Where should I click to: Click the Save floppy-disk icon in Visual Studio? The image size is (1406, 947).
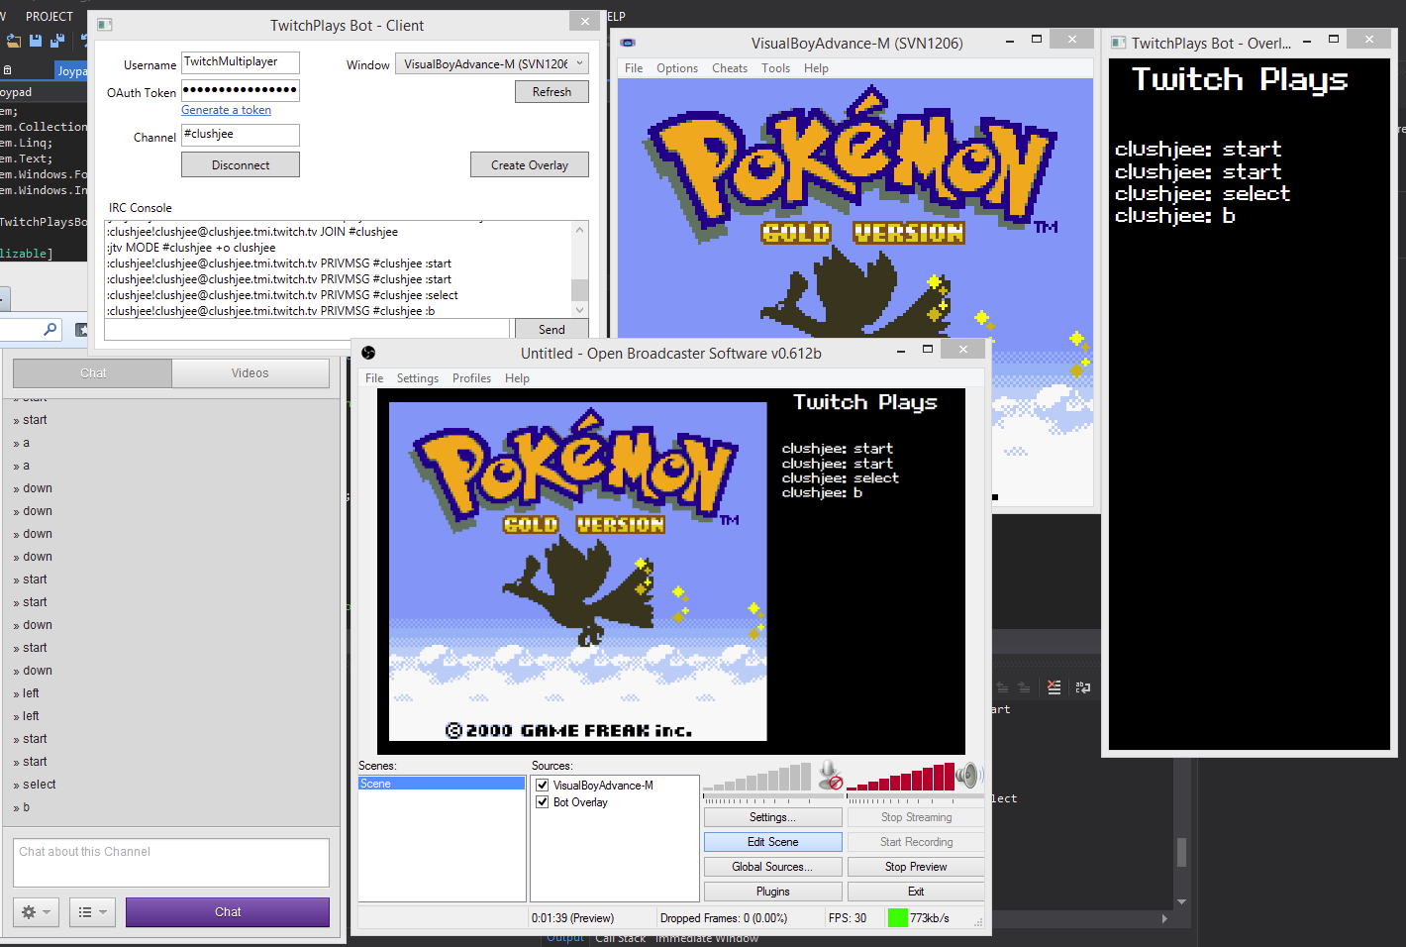pyautogui.click(x=36, y=41)
